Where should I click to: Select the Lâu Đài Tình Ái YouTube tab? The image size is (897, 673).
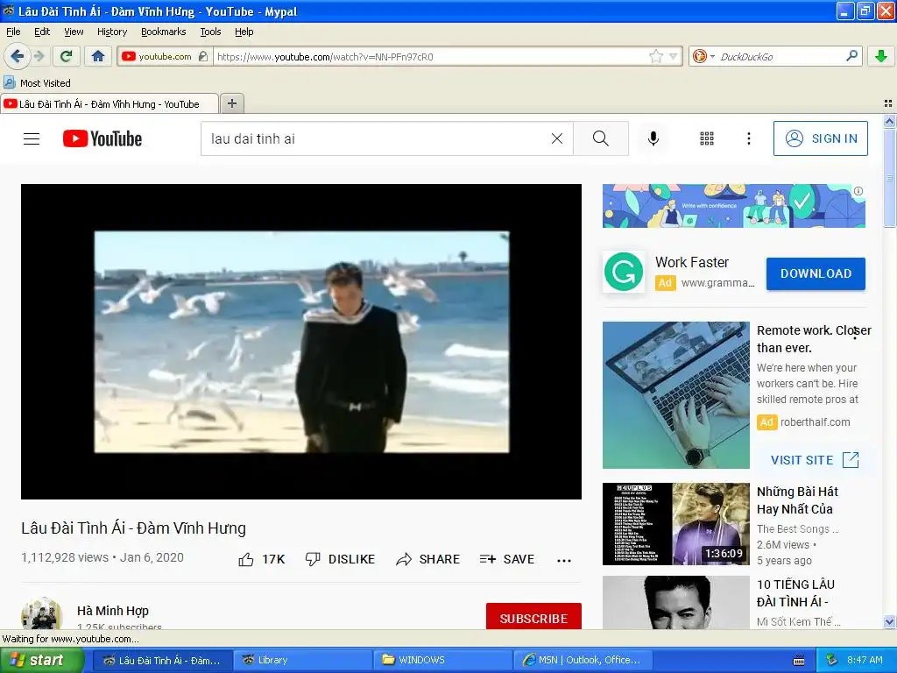pos(109,104)
